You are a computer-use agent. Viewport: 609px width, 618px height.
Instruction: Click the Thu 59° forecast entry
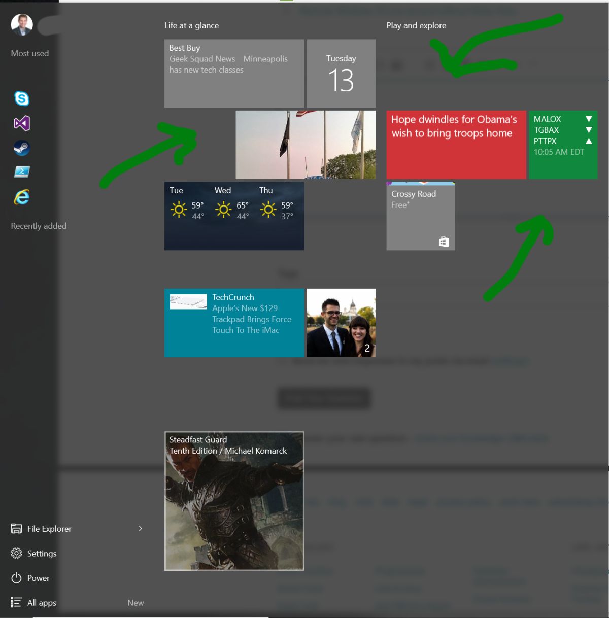point(277,203)
